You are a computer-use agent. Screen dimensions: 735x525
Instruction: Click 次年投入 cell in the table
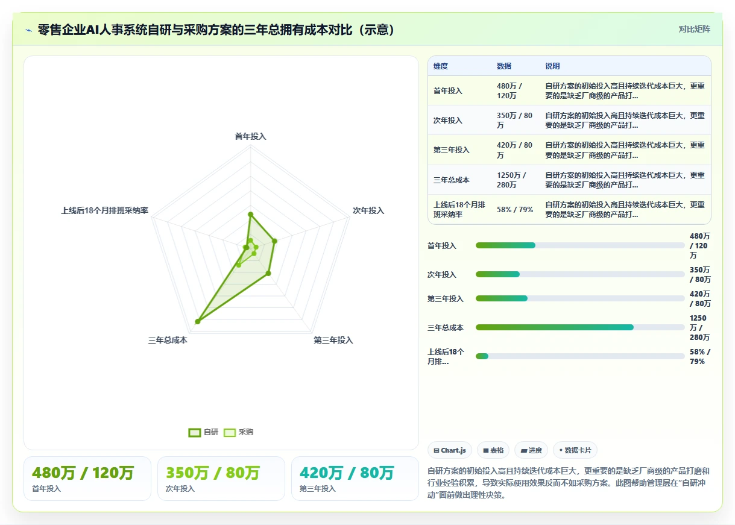[459, 121]
